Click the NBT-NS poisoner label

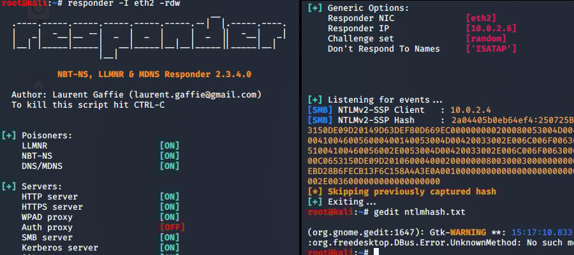click(37, 156)
